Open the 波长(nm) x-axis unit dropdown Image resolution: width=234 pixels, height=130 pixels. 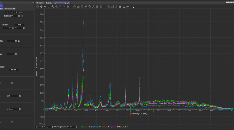point(20,109)
